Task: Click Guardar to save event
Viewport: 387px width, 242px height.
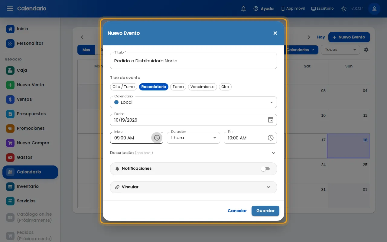Action: pyautogui.click(x=265, y=211)
